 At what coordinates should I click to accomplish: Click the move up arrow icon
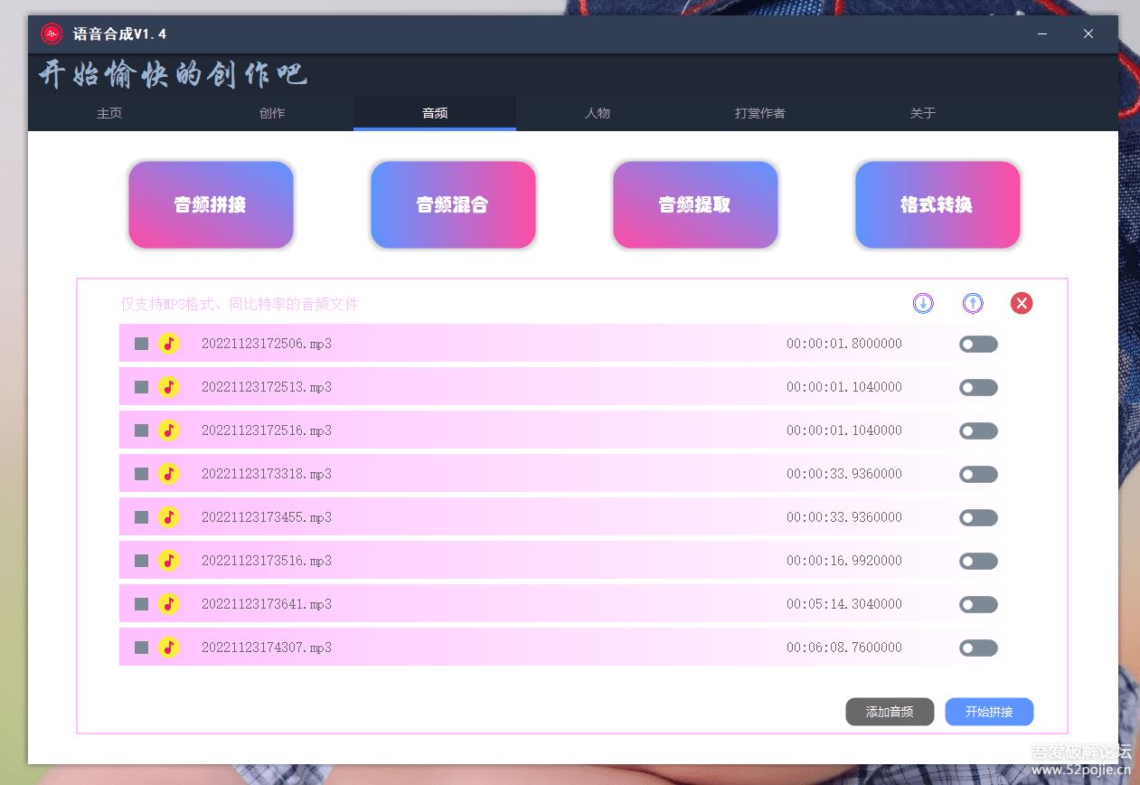coord(973,303)
